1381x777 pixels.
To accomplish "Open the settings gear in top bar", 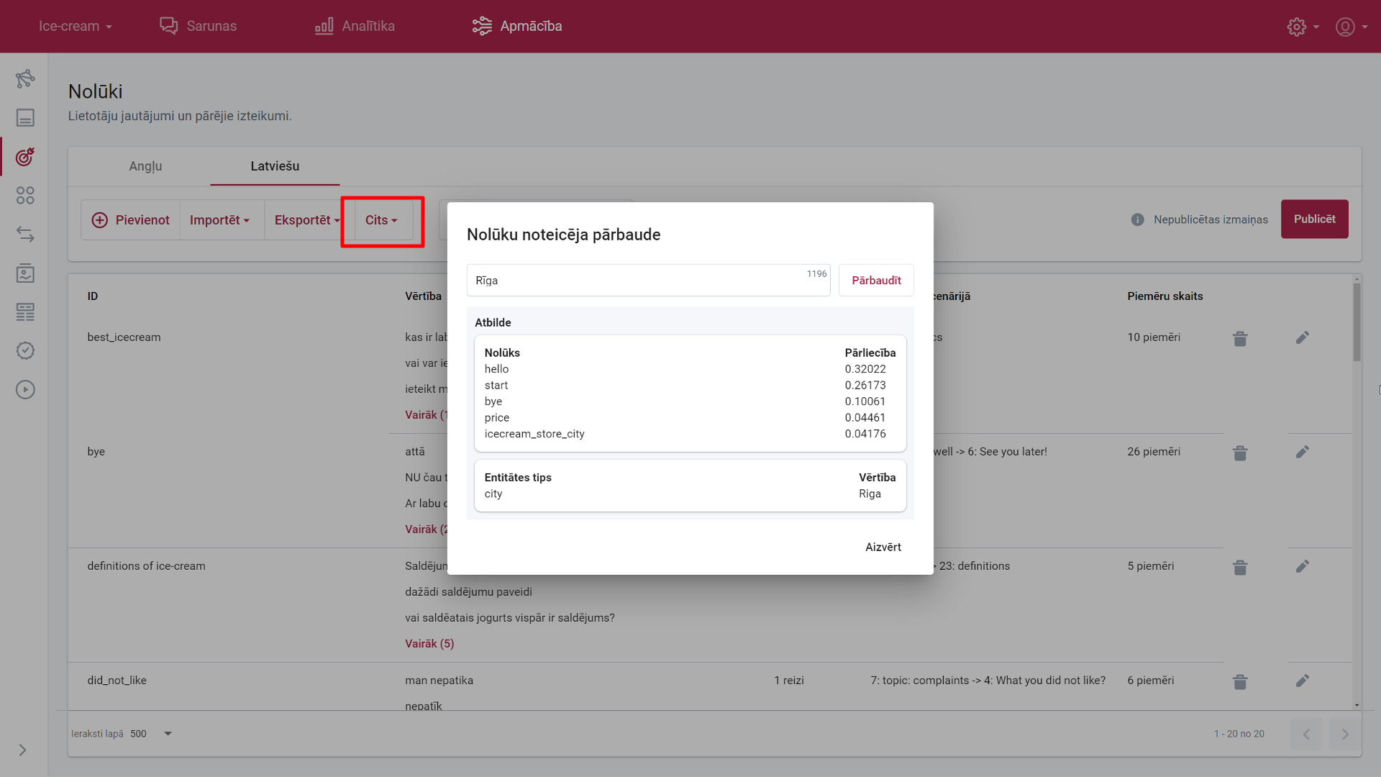I will [x=1297, y=27].
